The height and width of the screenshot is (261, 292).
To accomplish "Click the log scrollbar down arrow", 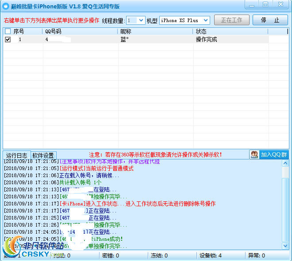I will [285, 246].
